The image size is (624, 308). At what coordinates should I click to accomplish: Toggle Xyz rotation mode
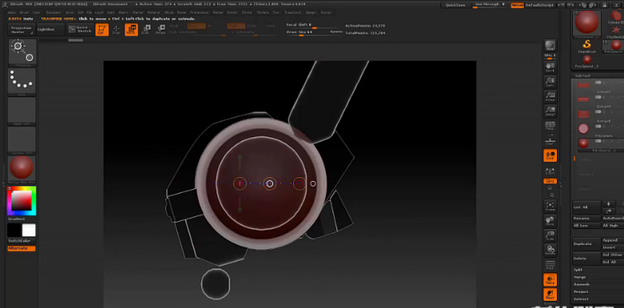(x=550, y=181)
